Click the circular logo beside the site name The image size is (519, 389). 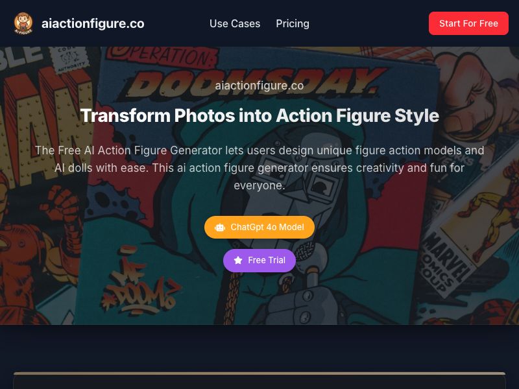click(22, 23)
